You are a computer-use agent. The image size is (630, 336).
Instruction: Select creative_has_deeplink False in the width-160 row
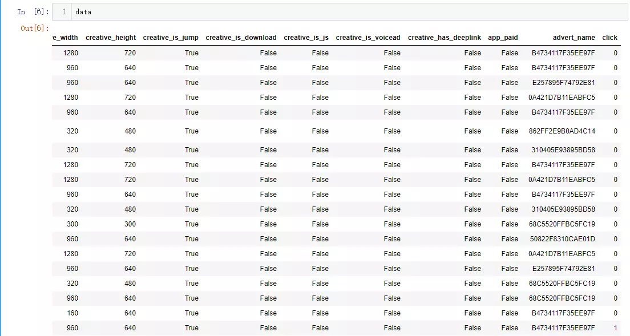[472, 313]
